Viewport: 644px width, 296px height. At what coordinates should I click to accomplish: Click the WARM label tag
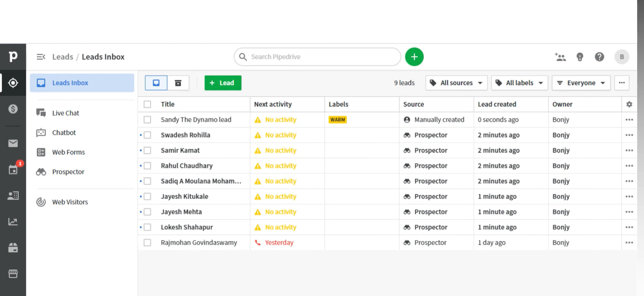click(338, 120)
